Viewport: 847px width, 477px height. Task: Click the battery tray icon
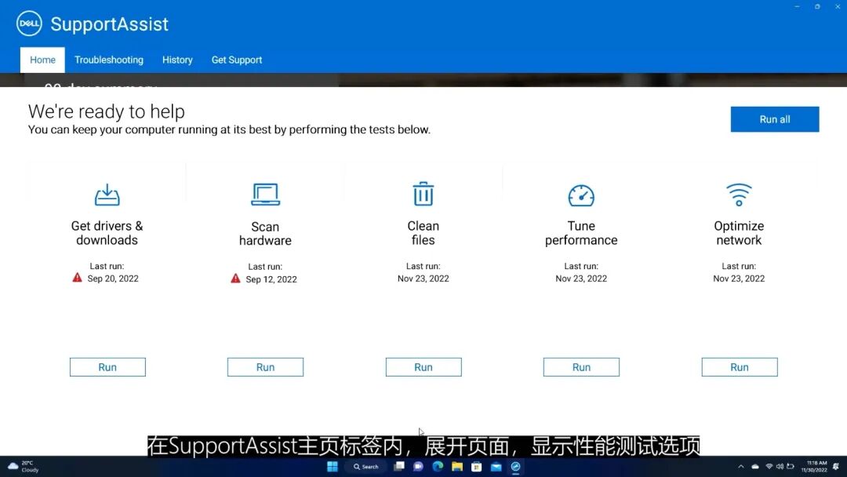(791, 466)
